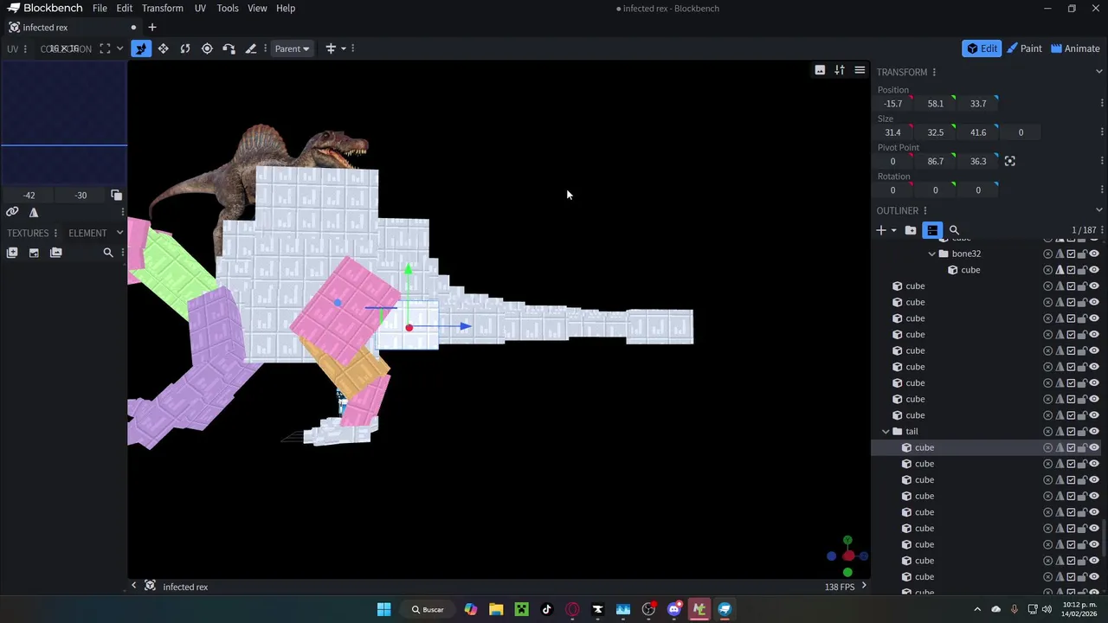Select the Move tool in the toolbar

(x=140, y=48)
